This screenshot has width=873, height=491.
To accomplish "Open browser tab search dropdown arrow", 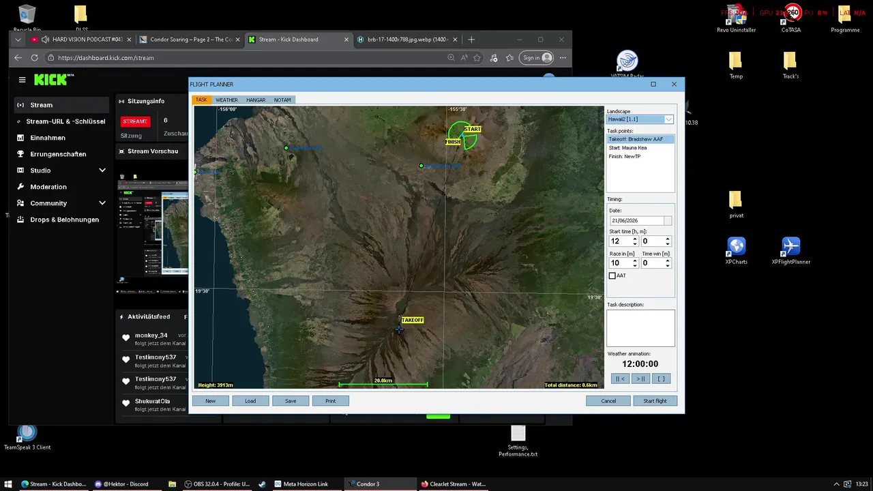I will pyautogui.click(x=18, y=40).
